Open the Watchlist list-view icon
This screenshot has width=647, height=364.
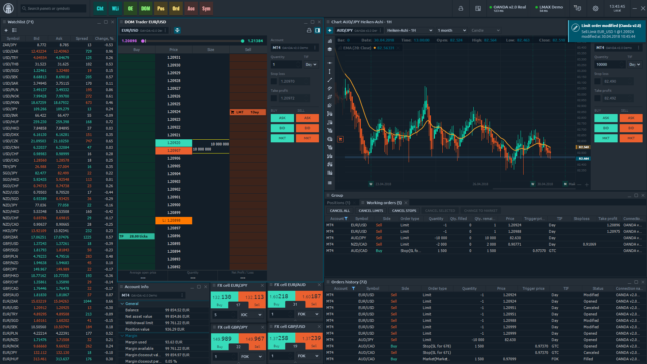pyautogui.click(x=14, y=30)
